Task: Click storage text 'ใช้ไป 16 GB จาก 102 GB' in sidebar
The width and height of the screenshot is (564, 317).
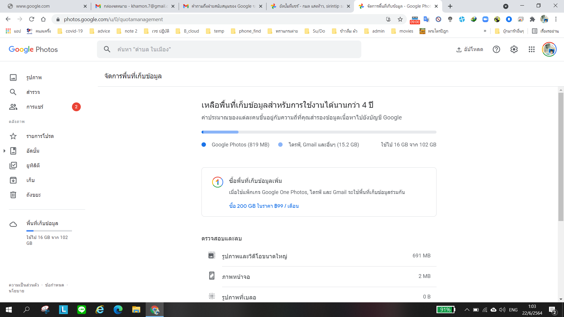Action: [47, 240]
